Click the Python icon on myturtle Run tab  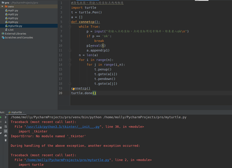[x=9, y=112]
